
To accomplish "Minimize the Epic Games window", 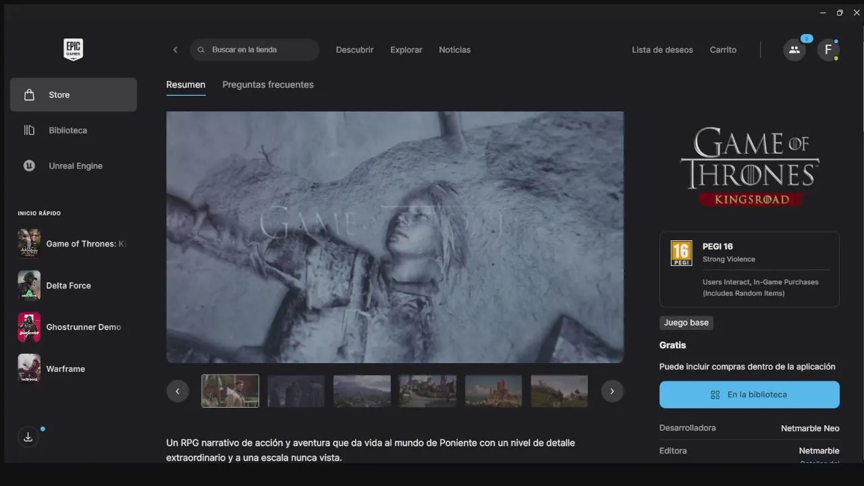I will (x=823, y=13).
